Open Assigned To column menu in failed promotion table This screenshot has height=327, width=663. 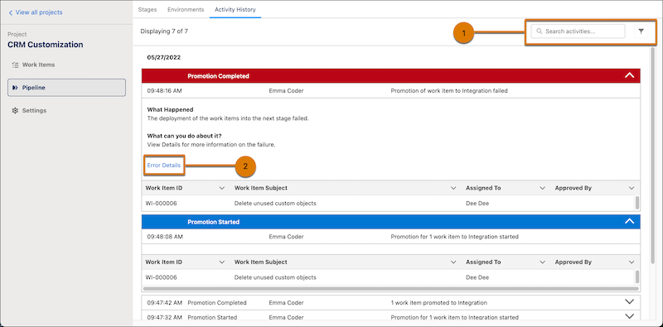[543, 188]
